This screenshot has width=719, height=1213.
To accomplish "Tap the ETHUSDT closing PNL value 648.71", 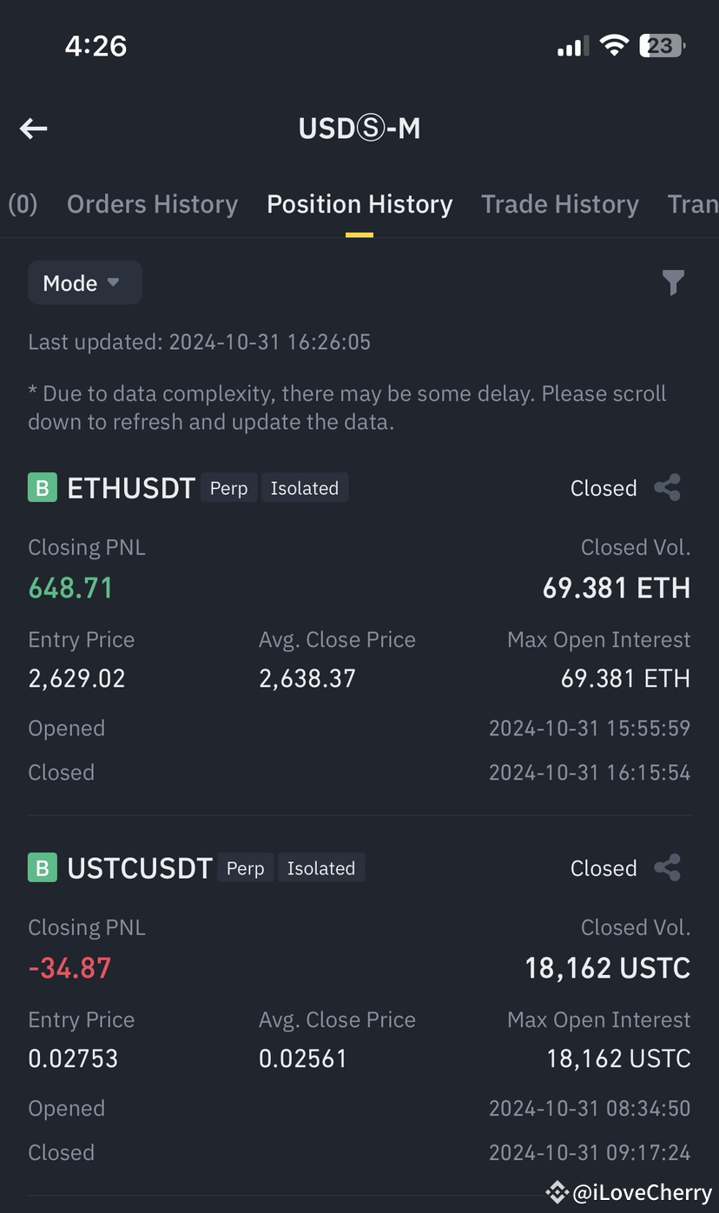I will pyautogui.click(x=70, y=588).
